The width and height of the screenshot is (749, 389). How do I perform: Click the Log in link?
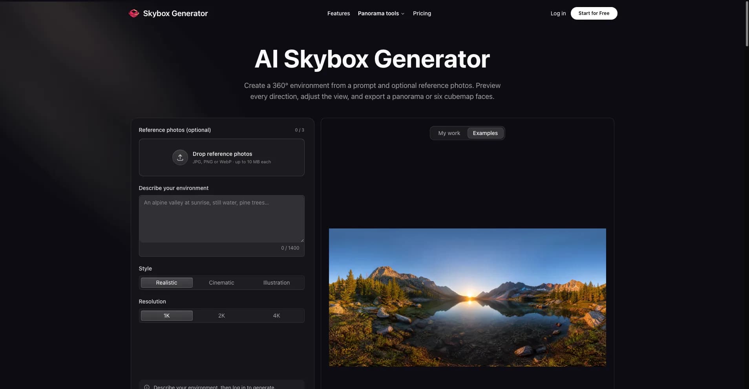click(x=558, y=13)
